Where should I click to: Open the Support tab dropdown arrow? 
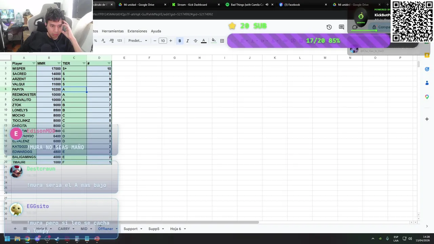tap(141, 229)
